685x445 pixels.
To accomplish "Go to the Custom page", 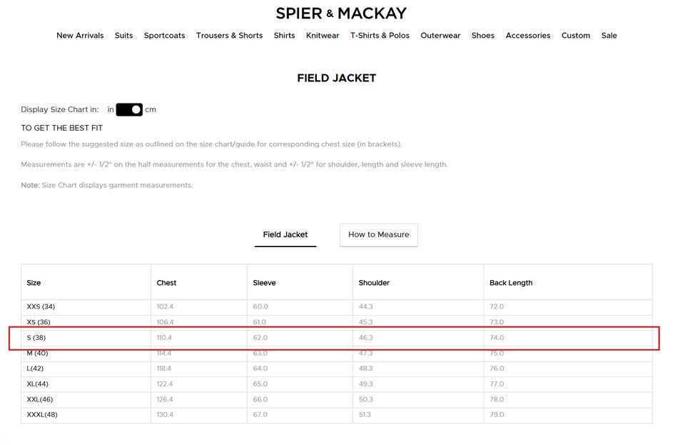I will click(x=576, y=36).
